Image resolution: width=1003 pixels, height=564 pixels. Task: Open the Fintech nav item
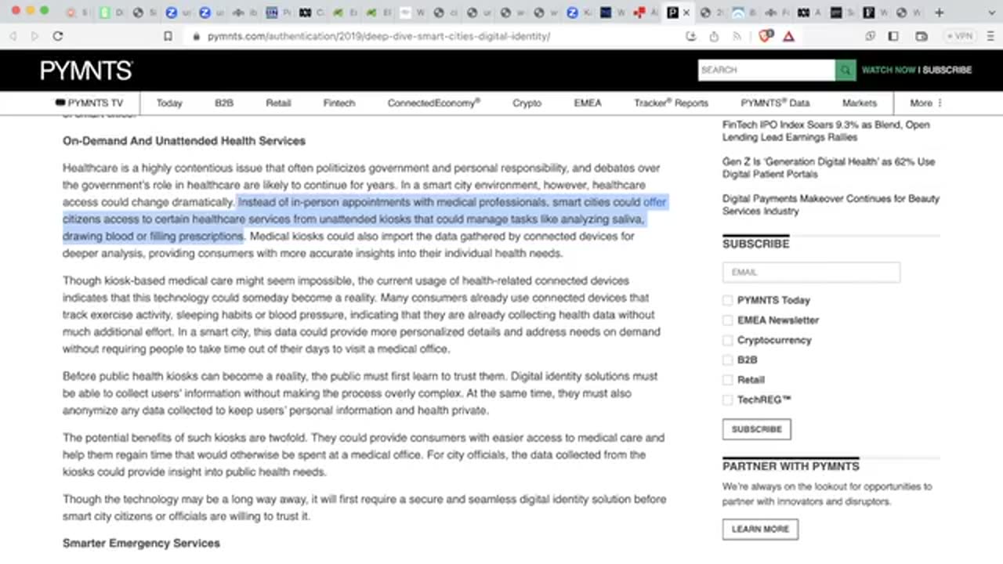[x=339, y=103]
